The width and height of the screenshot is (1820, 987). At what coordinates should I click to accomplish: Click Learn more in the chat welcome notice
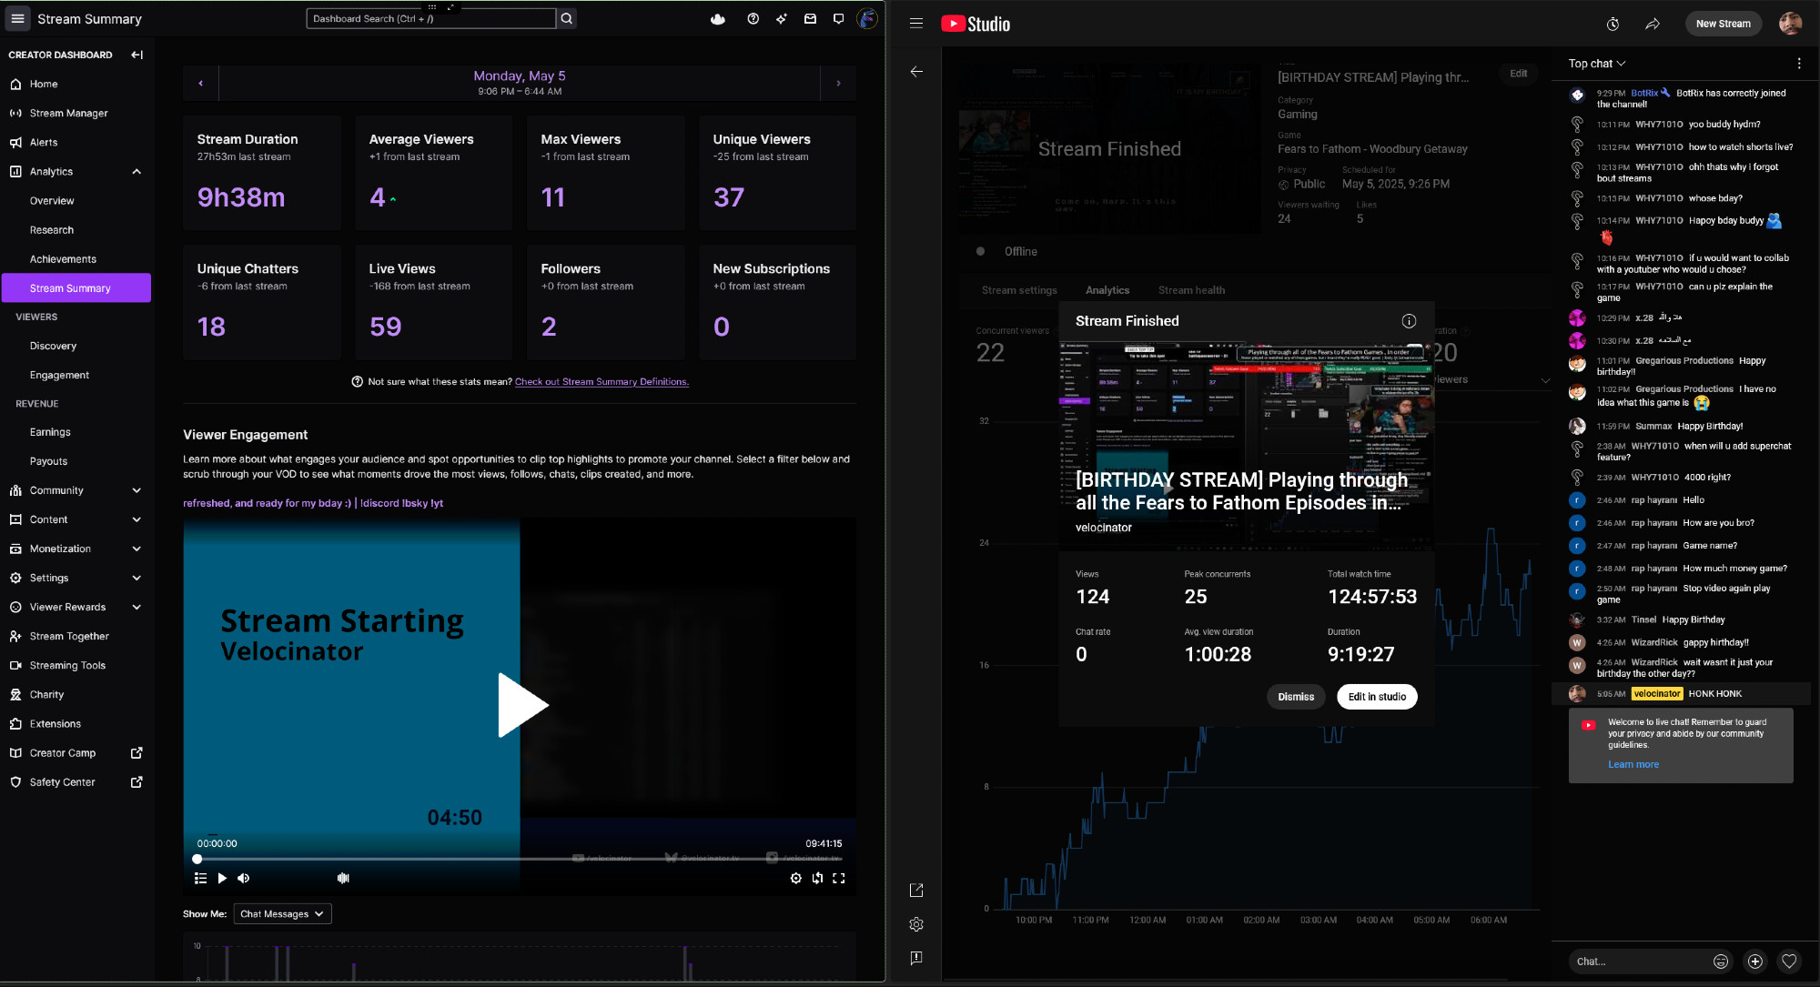[1633, 764]
